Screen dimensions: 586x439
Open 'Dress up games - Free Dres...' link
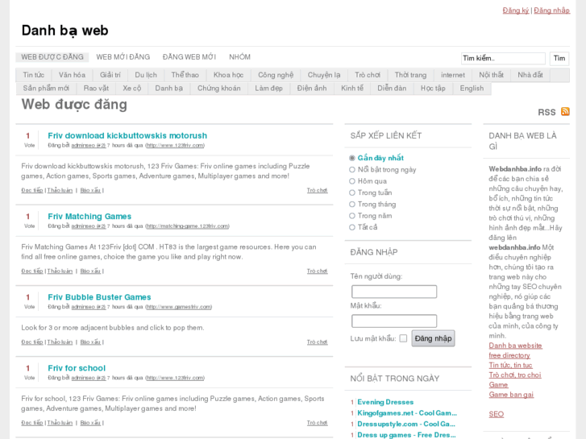pos(406,435)
